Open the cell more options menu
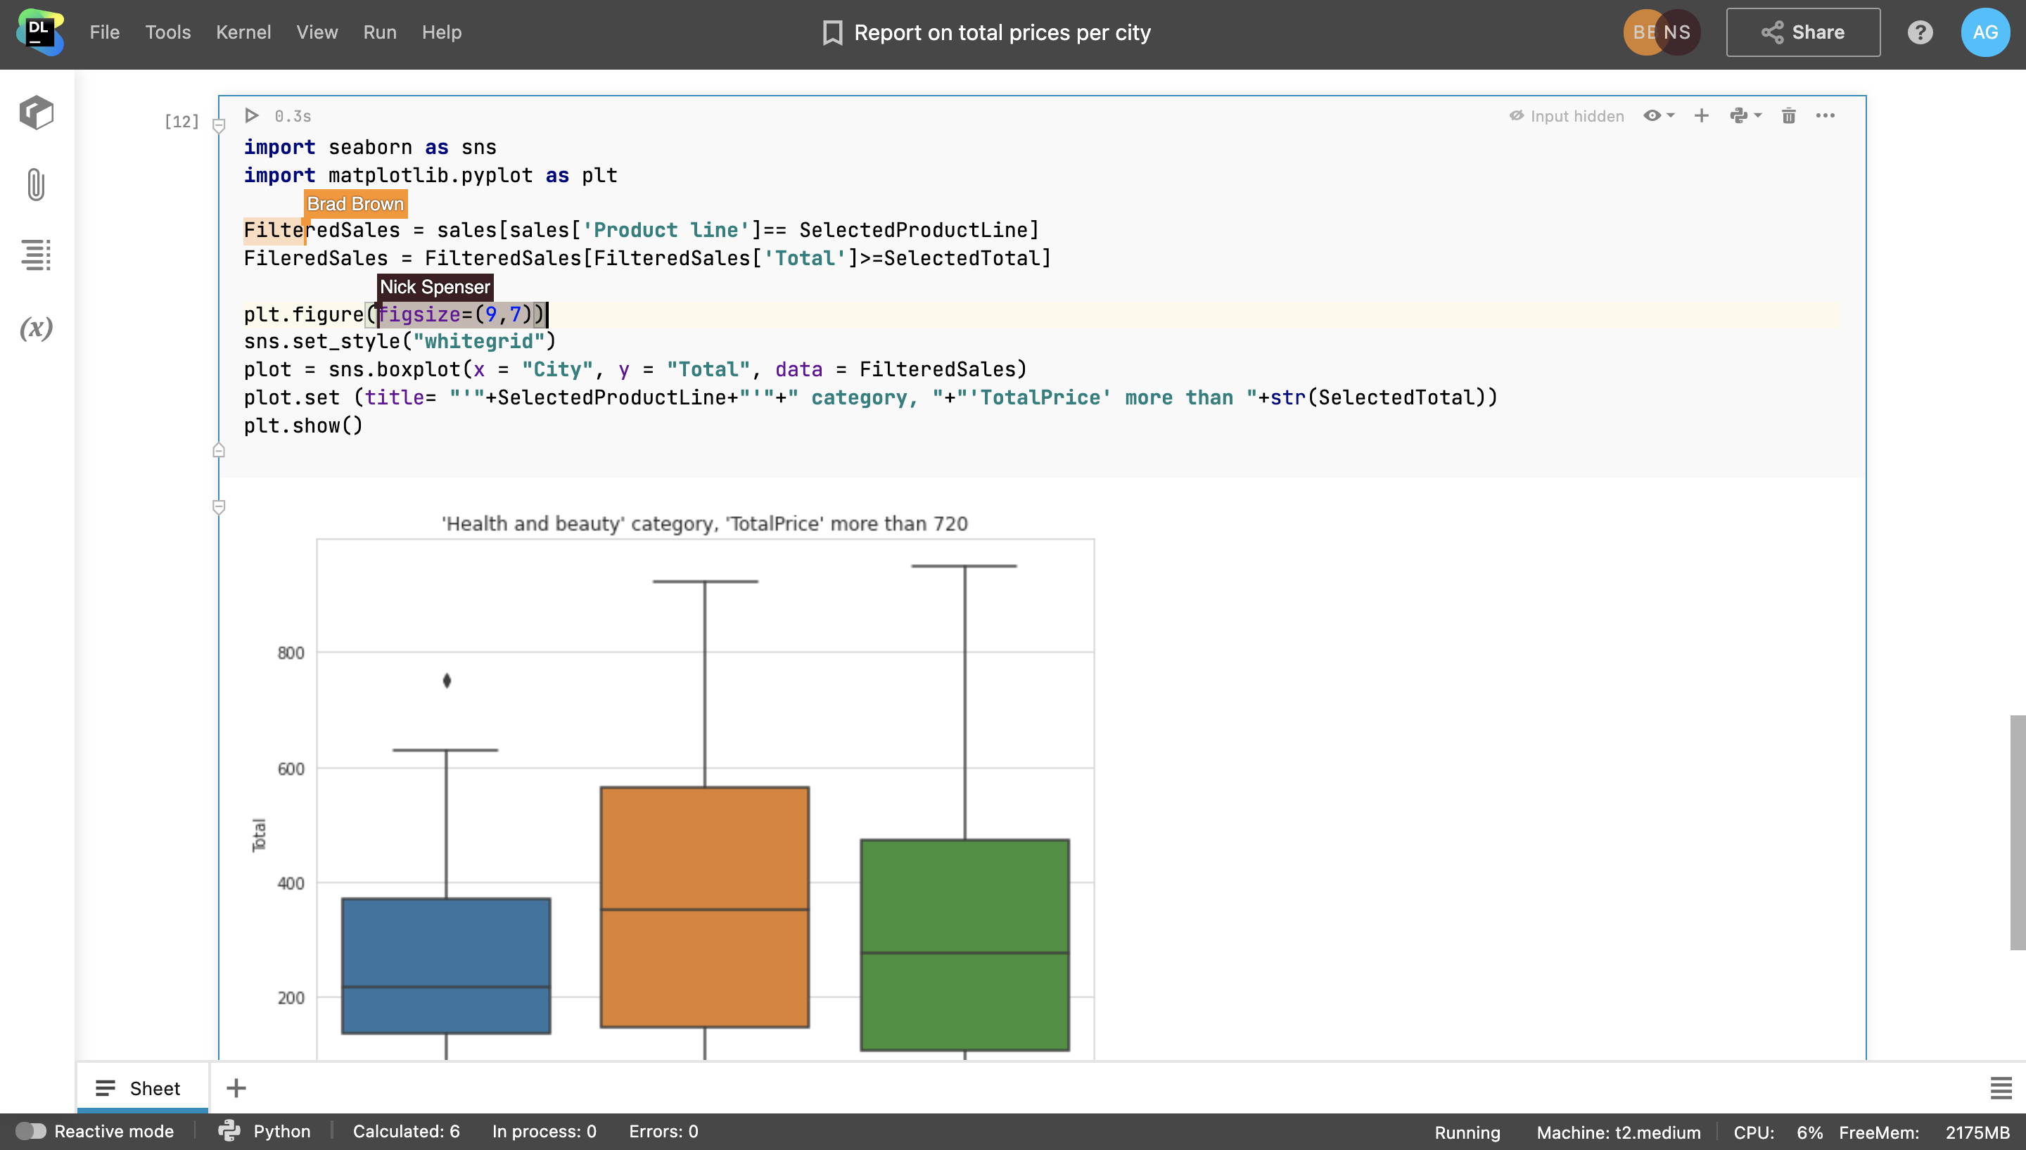The image size is (2026, 1150). pos(1825,116)
